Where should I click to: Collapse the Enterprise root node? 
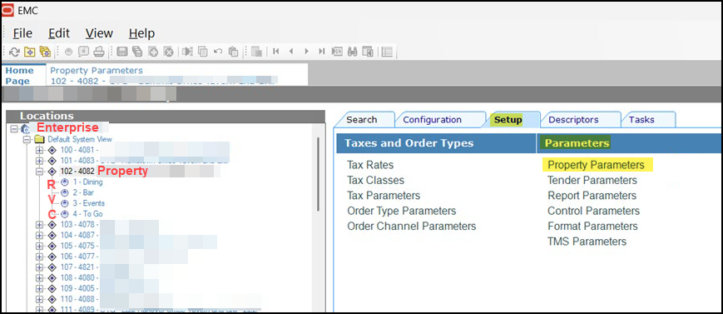(13, 128)
